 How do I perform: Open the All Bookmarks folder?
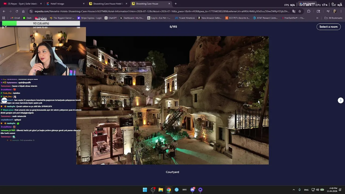coord(333,18)
